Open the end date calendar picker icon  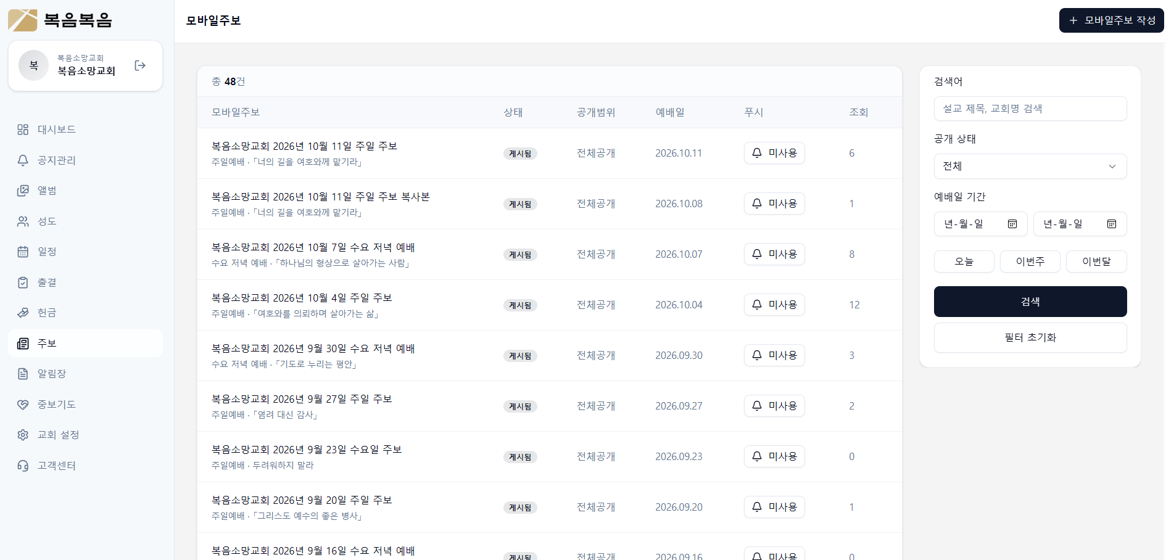[1112, 224]
